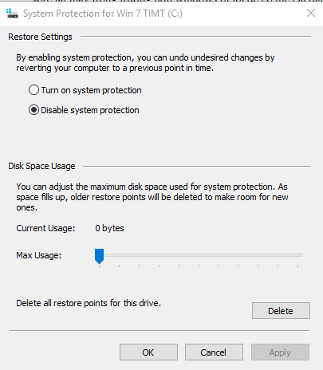This screenshot has width=323, height=370.
Task: Click the greyed-out Apply button
Action: click(x=280, y=352)
